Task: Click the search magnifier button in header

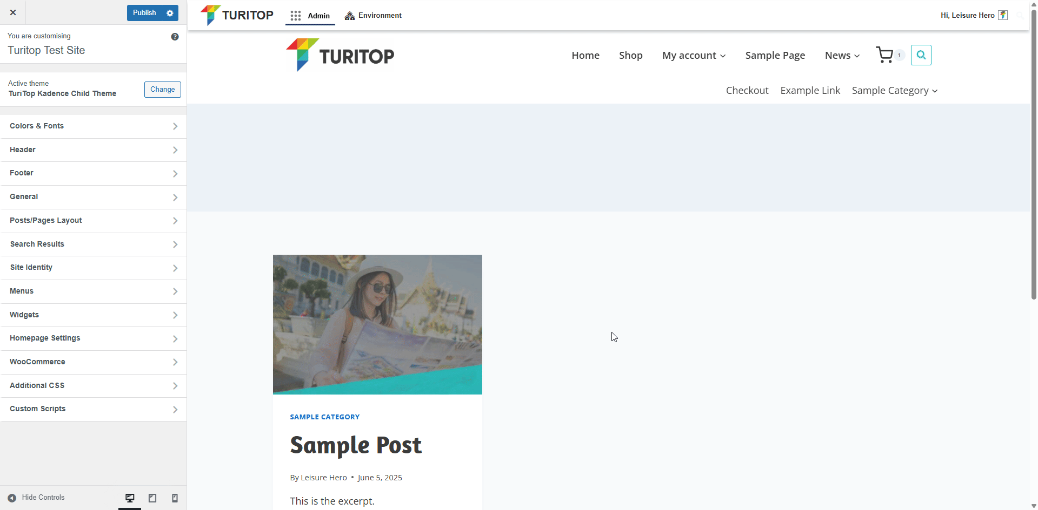Action: point(921,55)
